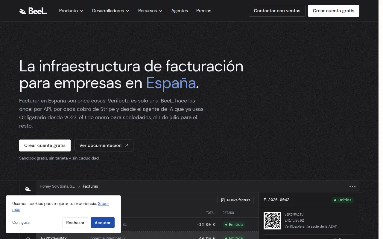Open the Recursos dropdown
This screenshot has width=383, height=239.
click(x=150, y=11)
